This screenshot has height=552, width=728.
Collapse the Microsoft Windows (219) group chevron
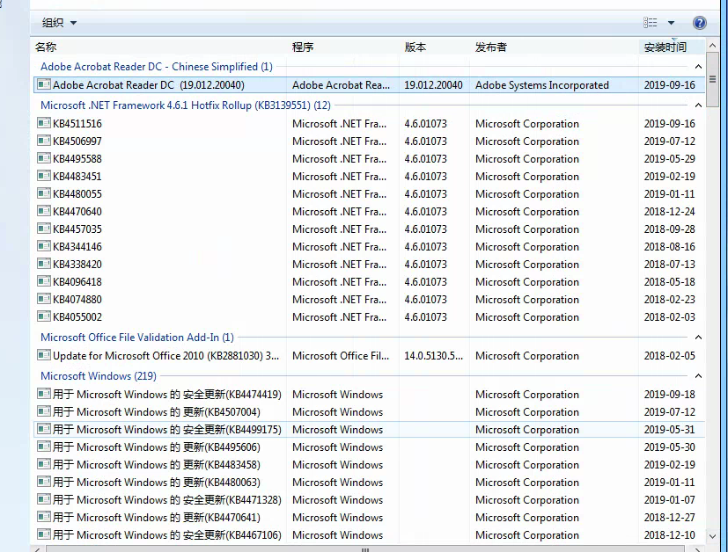(x=698, y=376)
